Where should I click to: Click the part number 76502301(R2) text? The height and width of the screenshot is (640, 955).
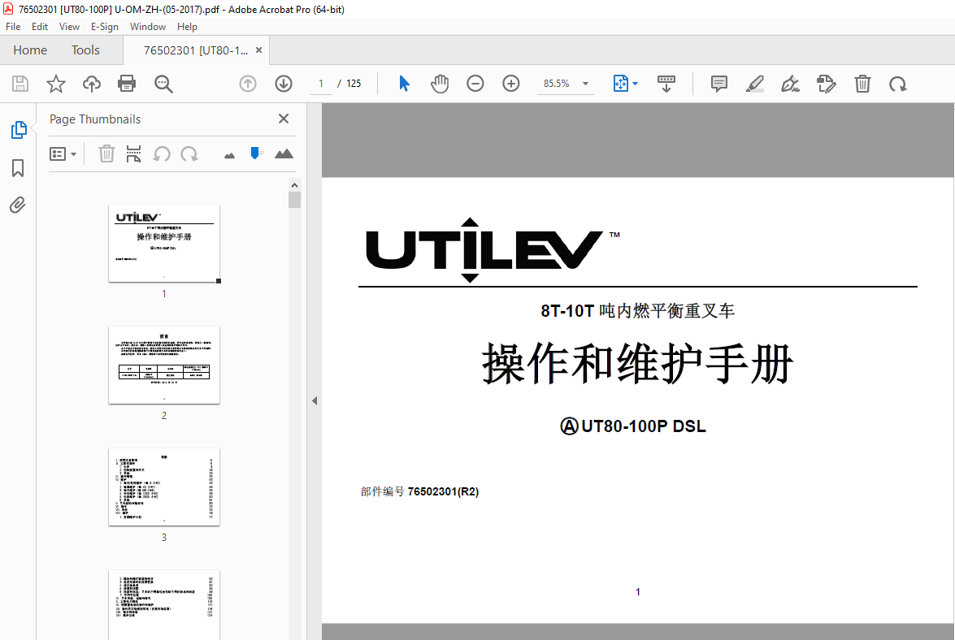(x=443, y=491)
